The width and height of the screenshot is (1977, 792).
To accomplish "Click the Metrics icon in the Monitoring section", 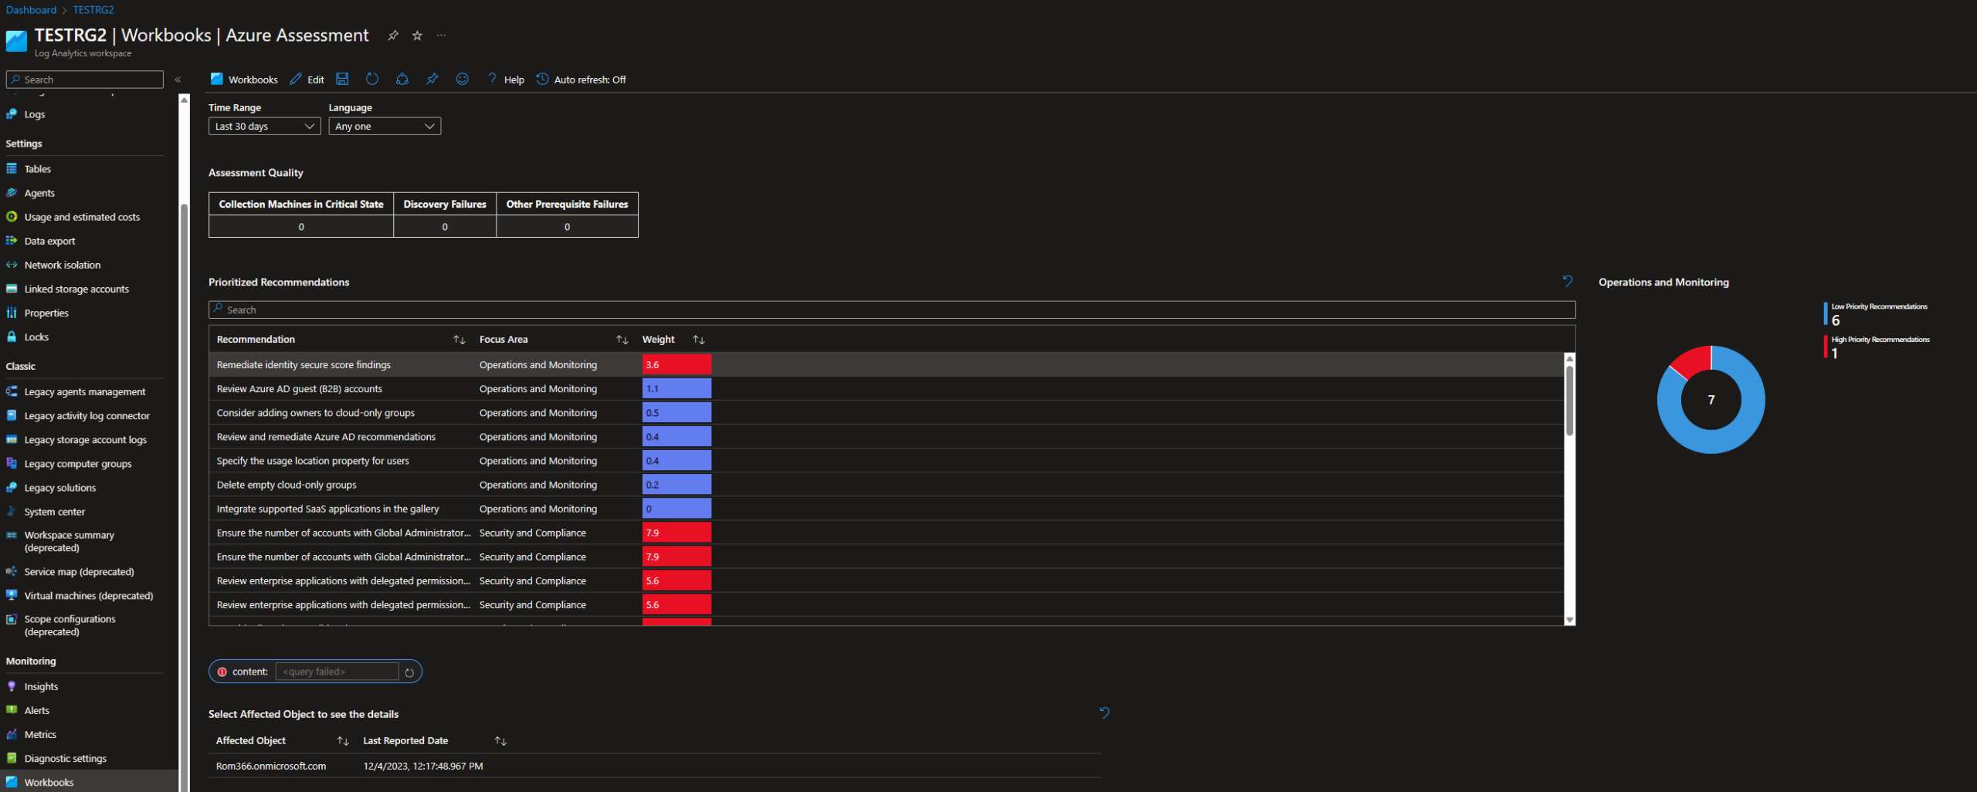I will [11, 734].
